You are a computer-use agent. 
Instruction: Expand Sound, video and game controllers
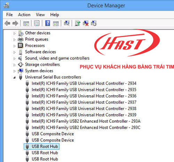(14, 59)
